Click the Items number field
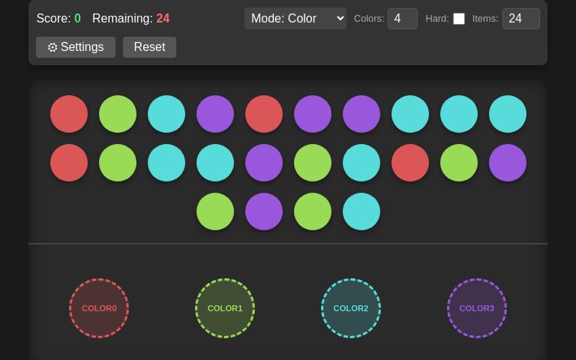Screen dimensions: 576x360 [x=521, y=18]
